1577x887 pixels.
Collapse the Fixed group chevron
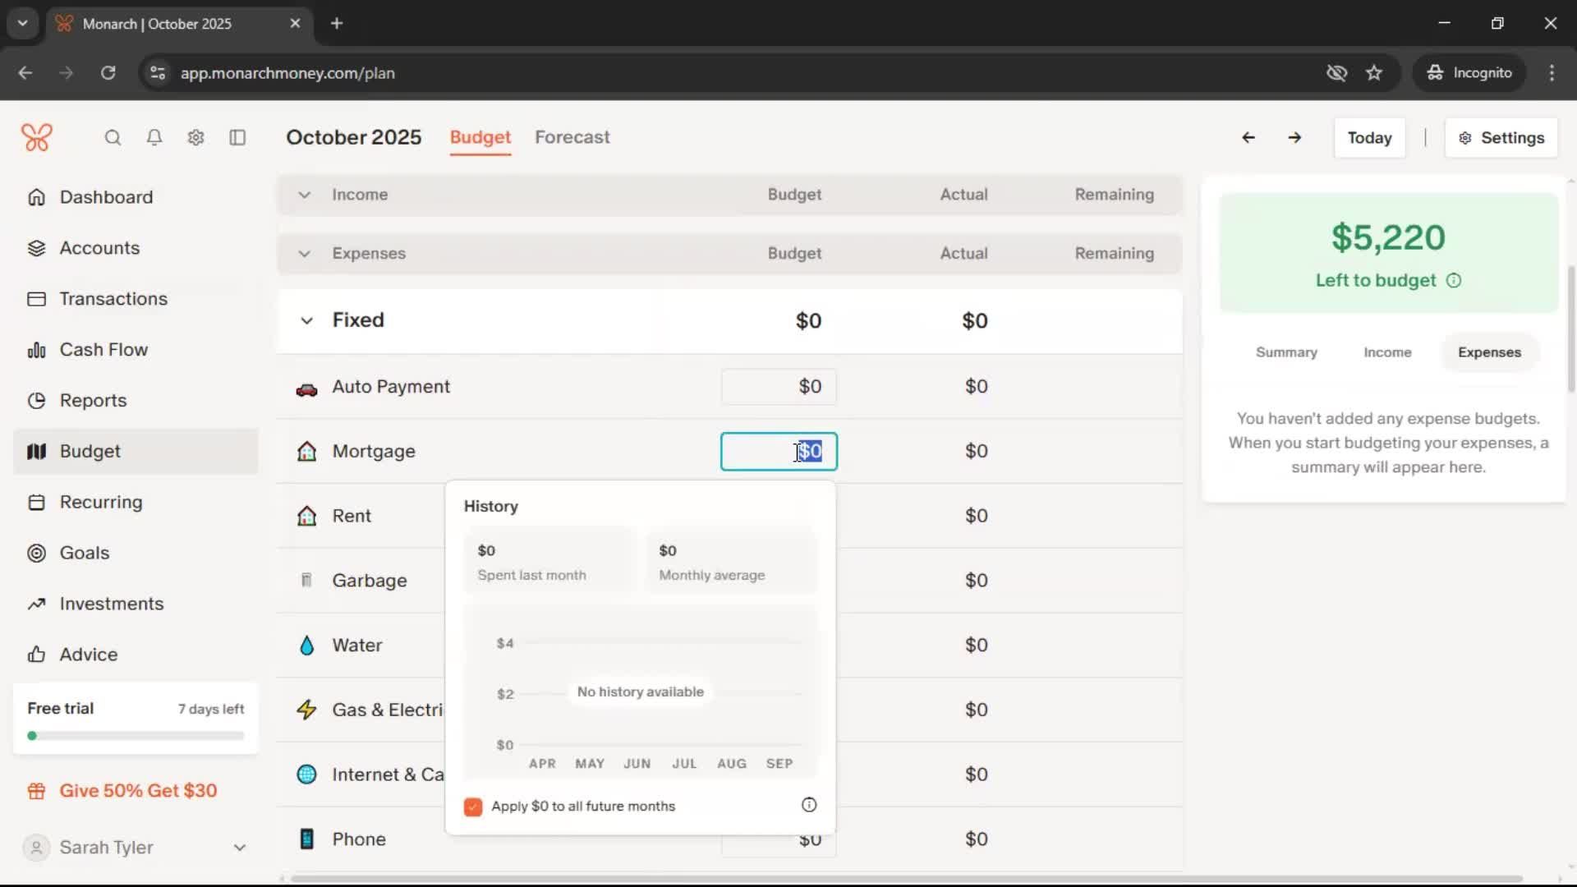pos(306,320)
